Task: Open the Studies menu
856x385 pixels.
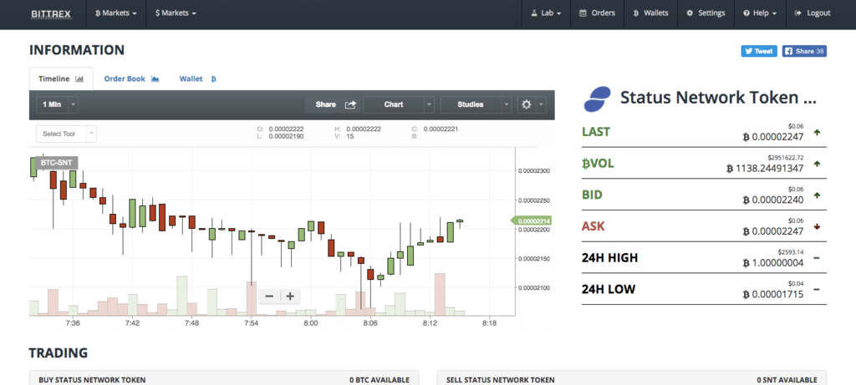Action: 471,104
